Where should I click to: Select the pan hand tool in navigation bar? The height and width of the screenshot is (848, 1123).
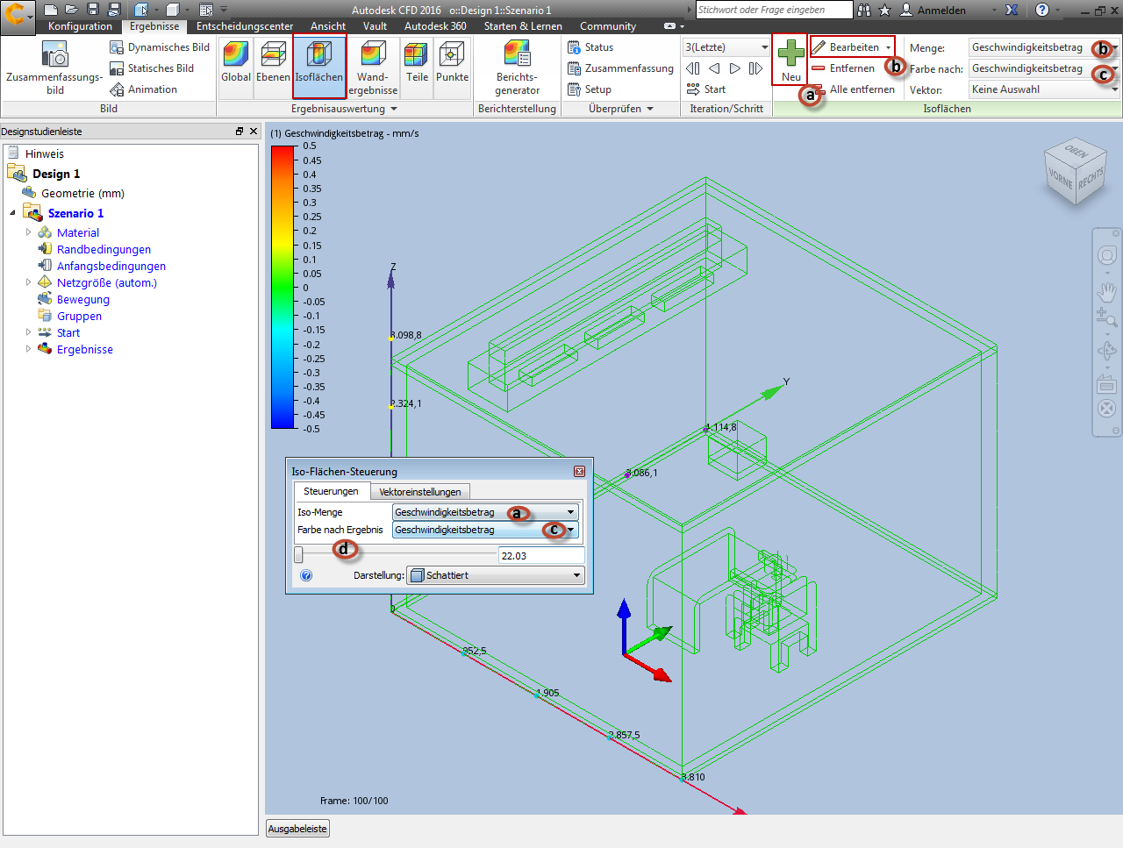[x=1107, y=292]
